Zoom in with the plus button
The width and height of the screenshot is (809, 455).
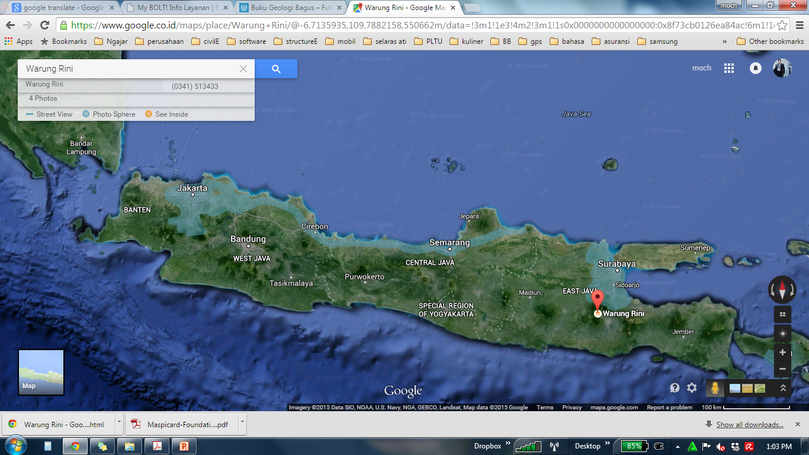(782, 353)
